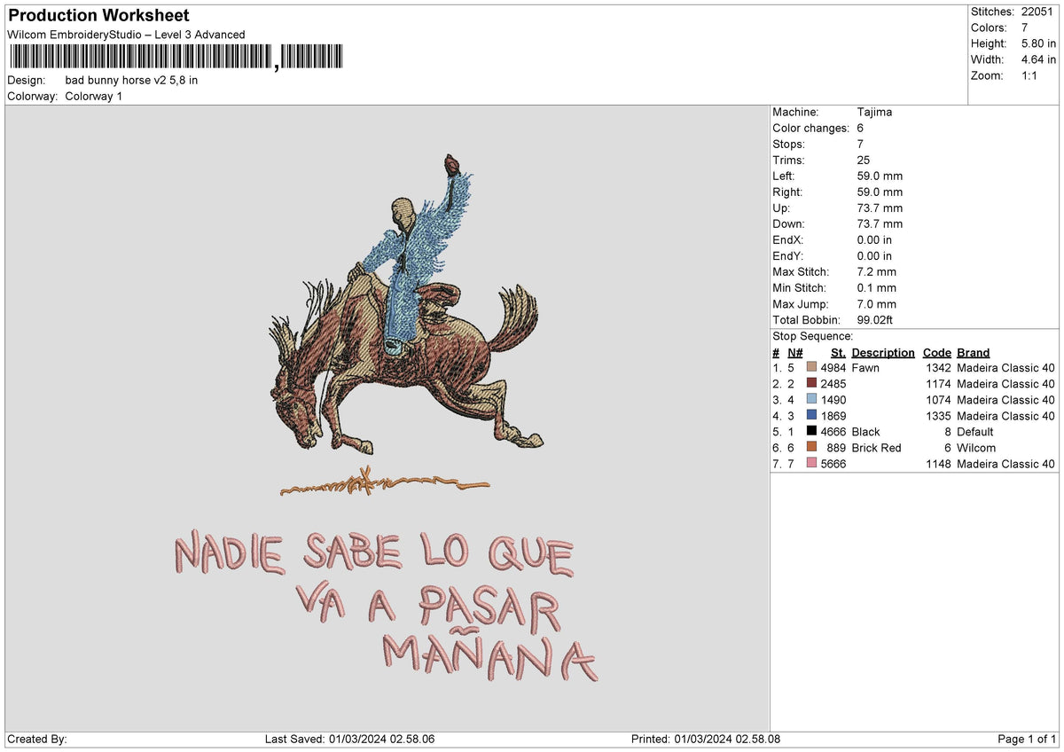
Task: Click the 'Description' column header
Action: coord(883,352)
